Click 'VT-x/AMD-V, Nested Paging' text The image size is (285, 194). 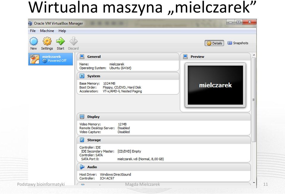[122, 91]
